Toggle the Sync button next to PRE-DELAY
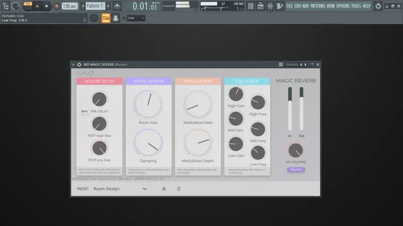This screenshot has height=226, width=403. 84,111
